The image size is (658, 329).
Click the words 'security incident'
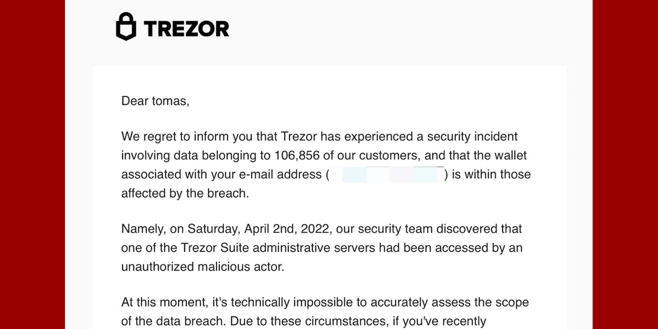pos(472,137)
